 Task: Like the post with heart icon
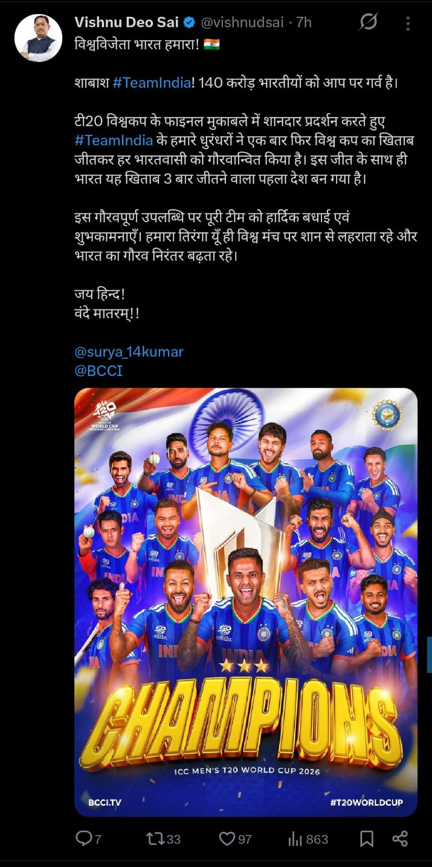[227, 839]
